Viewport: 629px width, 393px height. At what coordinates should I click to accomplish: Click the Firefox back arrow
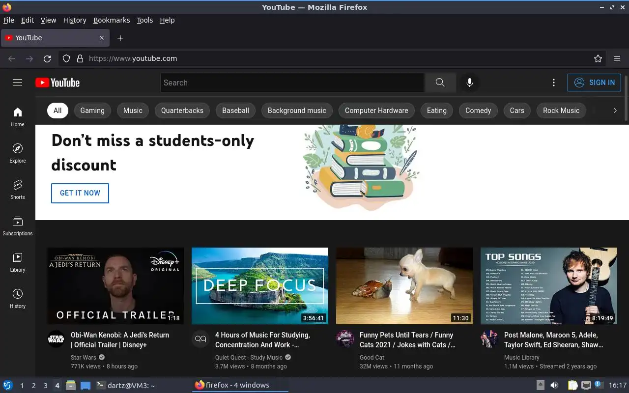tap(12, 58)
